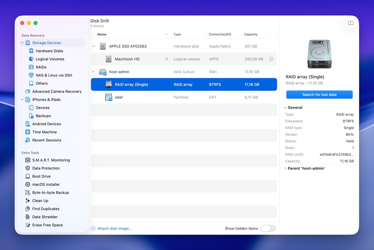Screen dimensions: 374x250
Task: Expand the Parent 'host-admin' section
Action: (285, 168)
